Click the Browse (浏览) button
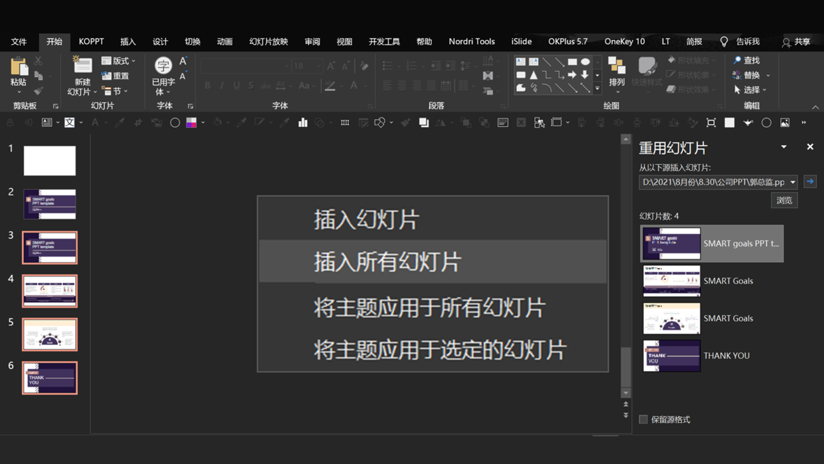 pos(784,200)
